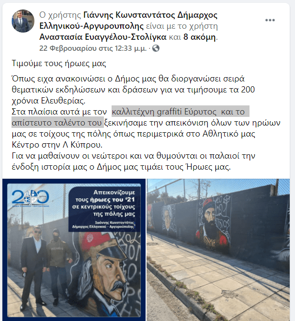
Task: Click the highlighted phrase απίστευτο ταλέντο του
Action: [x=57, y=123]
